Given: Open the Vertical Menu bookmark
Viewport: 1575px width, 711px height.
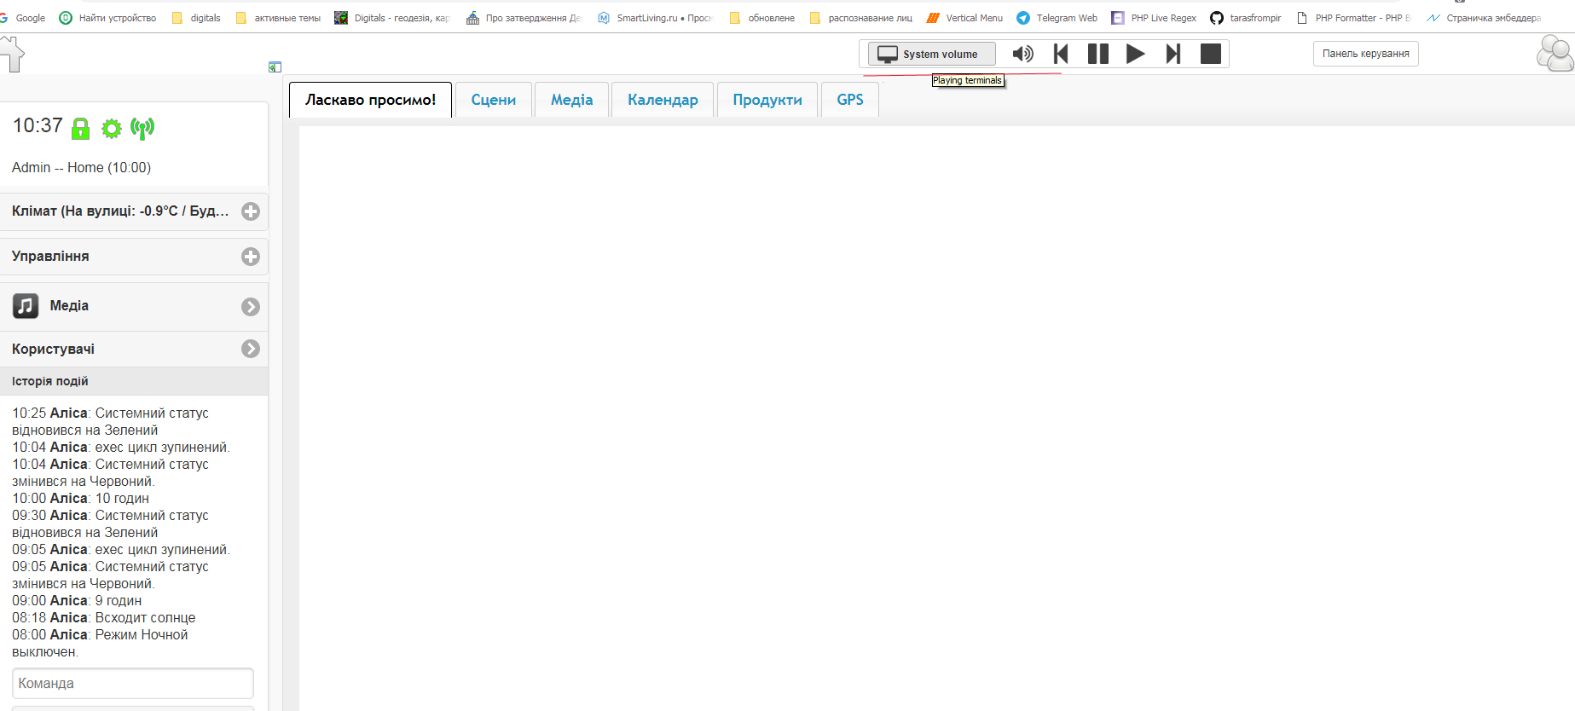Looking at the screenshot, I should click(x=965, y=18).
